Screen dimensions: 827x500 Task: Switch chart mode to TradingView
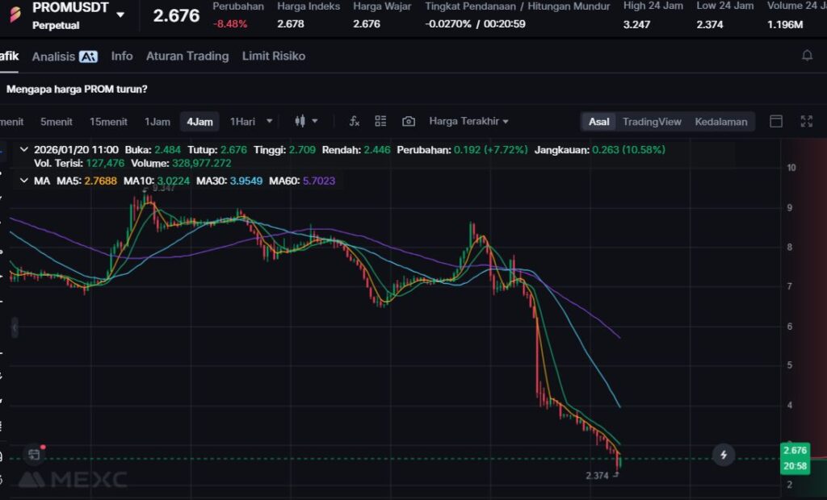(652, 122)
